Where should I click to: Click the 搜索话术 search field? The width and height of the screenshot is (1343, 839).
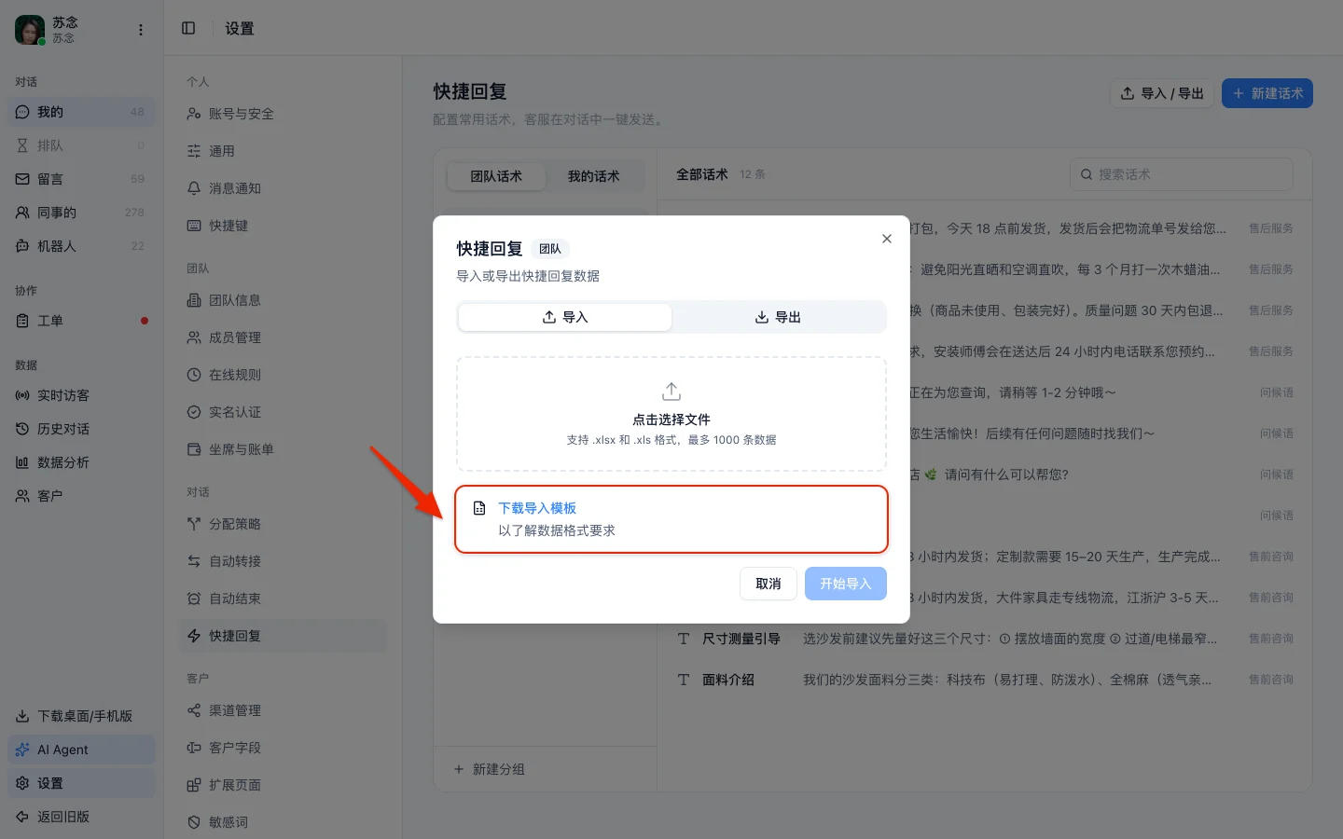tap(1182, 174)
